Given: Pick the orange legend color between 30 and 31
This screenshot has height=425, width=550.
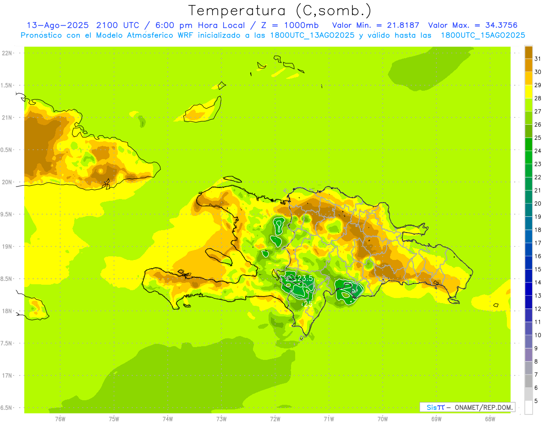Looking at the screenshot, I should pyautogui.click(x=528, y=66).
